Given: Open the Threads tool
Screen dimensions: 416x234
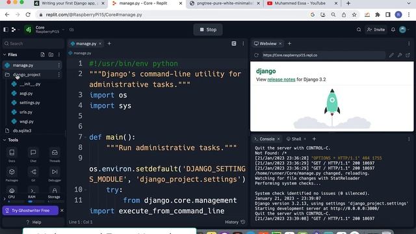Looking at the screenshot, I should tap(55, 155).
